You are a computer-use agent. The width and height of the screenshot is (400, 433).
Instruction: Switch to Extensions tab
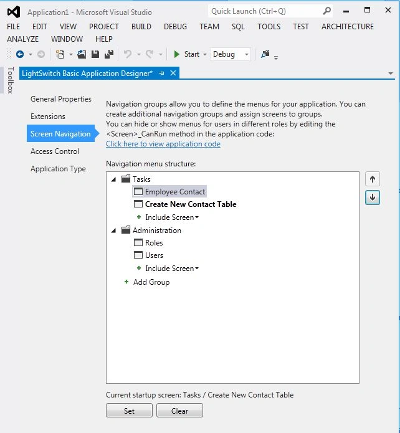click(x=48, y=117)
